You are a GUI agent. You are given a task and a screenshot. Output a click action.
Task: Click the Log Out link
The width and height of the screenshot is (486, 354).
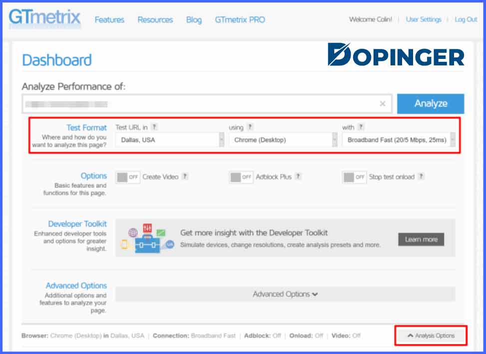(466, 19)
